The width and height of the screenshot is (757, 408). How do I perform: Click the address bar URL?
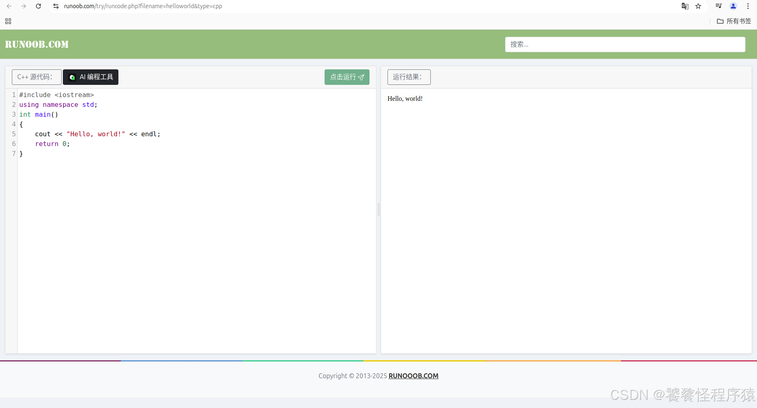(x=143, y=6)
